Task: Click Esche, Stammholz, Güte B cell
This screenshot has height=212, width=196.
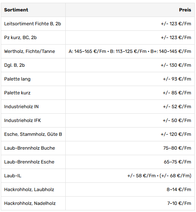Action: tap(33, 134)
